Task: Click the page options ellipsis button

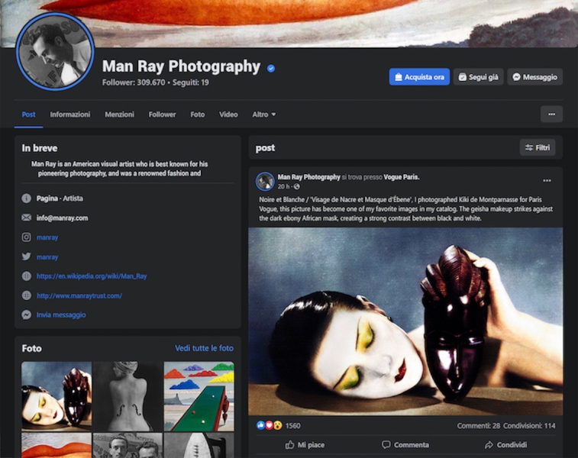Action: (551, 114)
